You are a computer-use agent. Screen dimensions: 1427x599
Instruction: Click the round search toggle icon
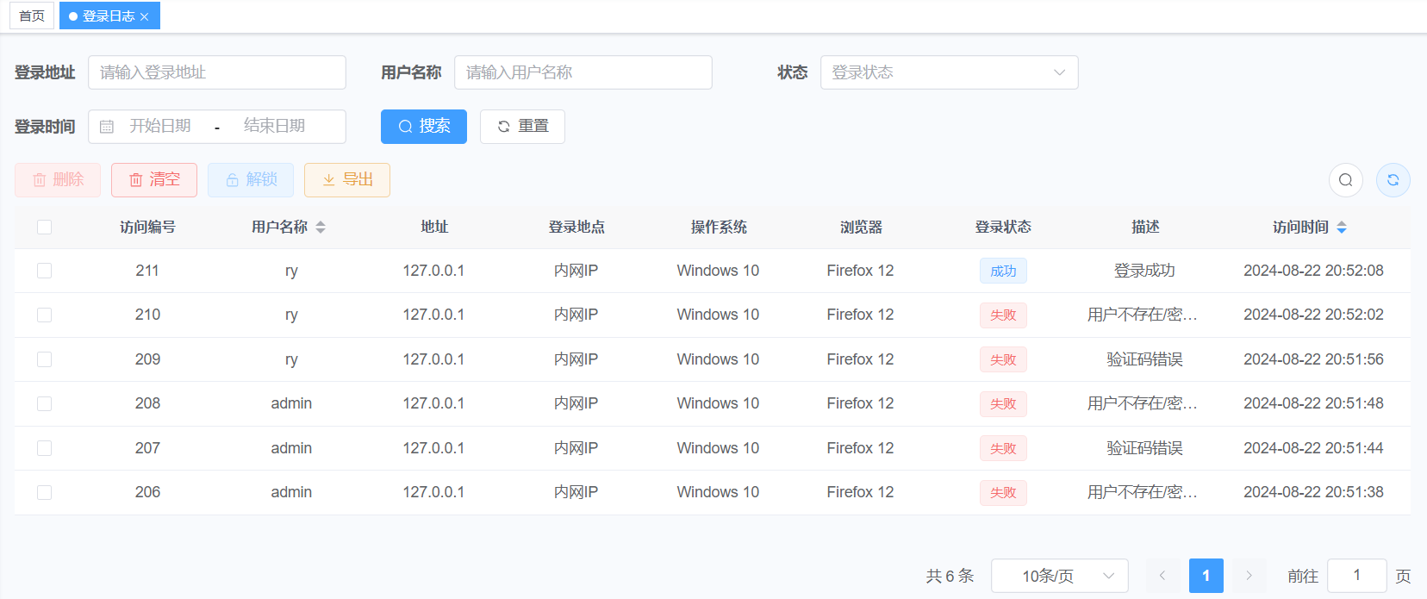click(x=1345, y=180)
